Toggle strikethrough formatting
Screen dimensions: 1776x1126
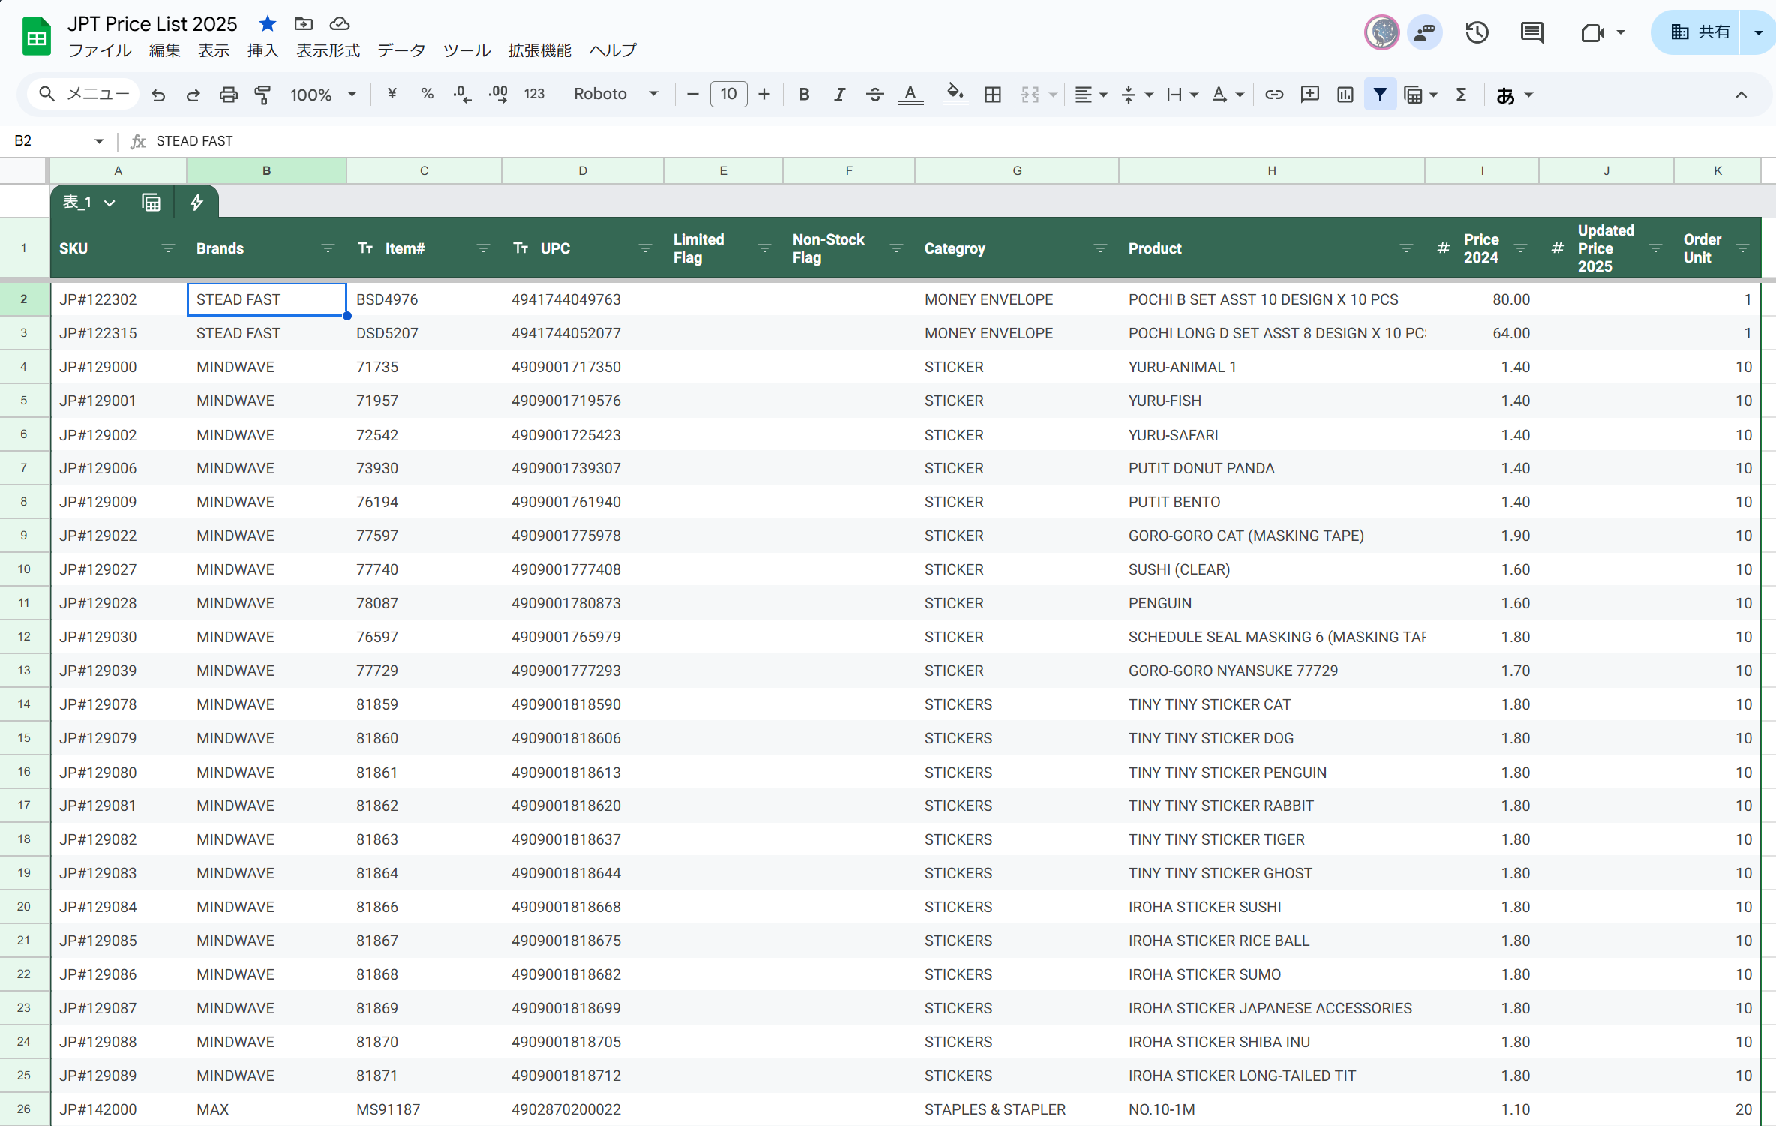874,94
